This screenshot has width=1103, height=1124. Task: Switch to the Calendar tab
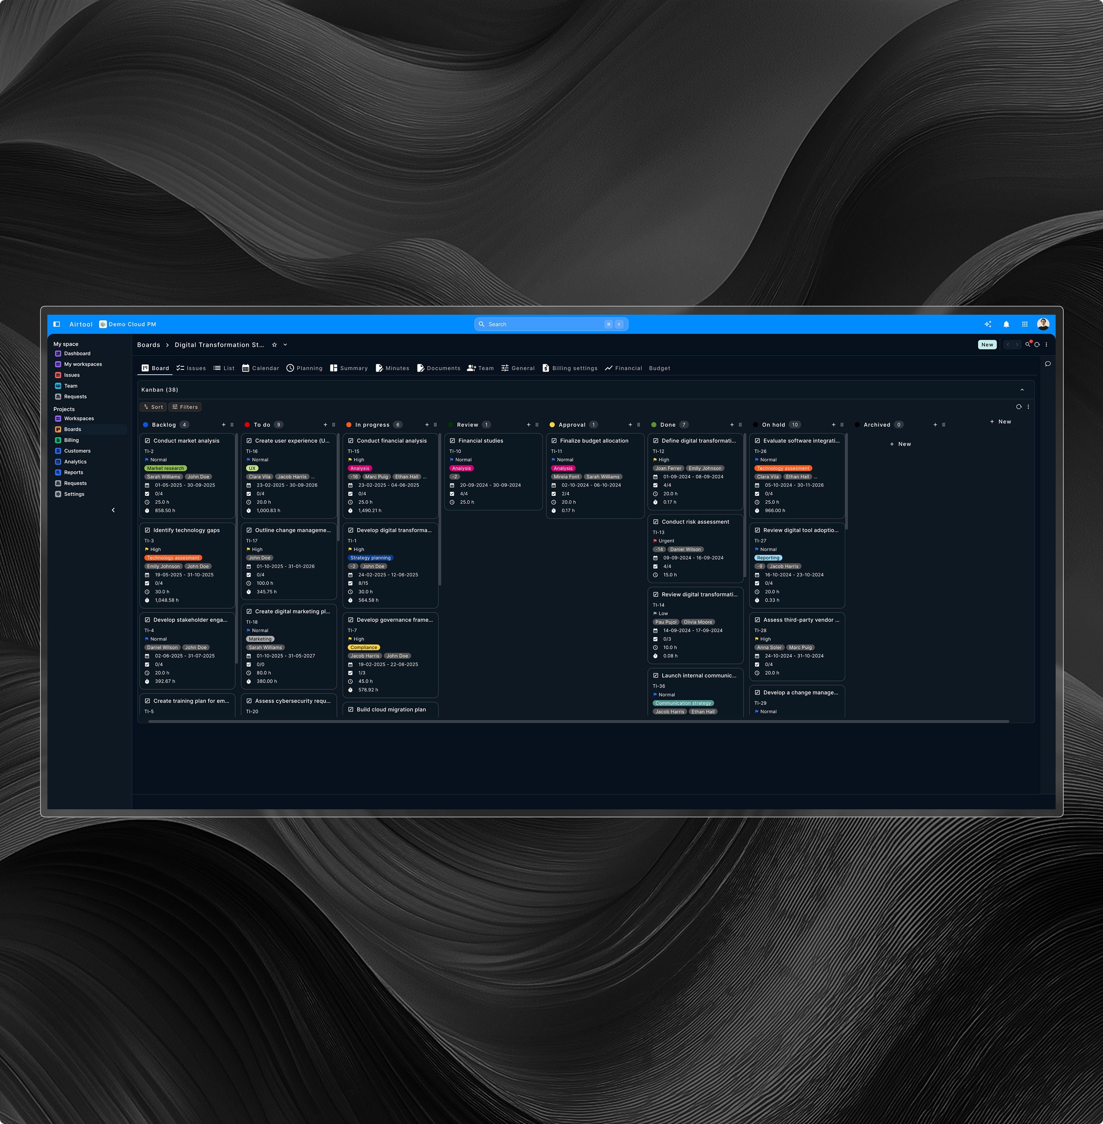pos(260,369)
